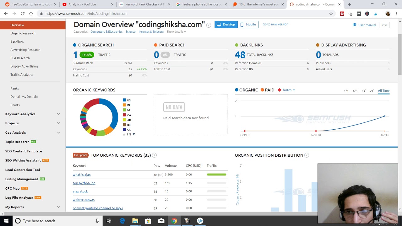Open the 'what is ajax' keyword link
Image resolution: width=402 pixels, height=226 pixels.
[x=82, y=175]
